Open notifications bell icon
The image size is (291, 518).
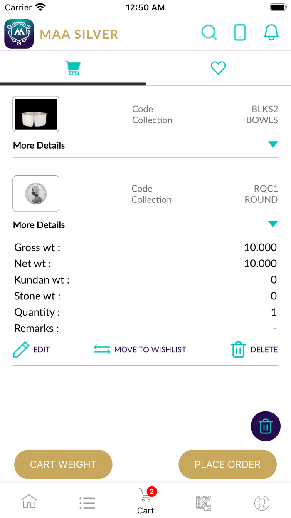(x=271, y=32)
